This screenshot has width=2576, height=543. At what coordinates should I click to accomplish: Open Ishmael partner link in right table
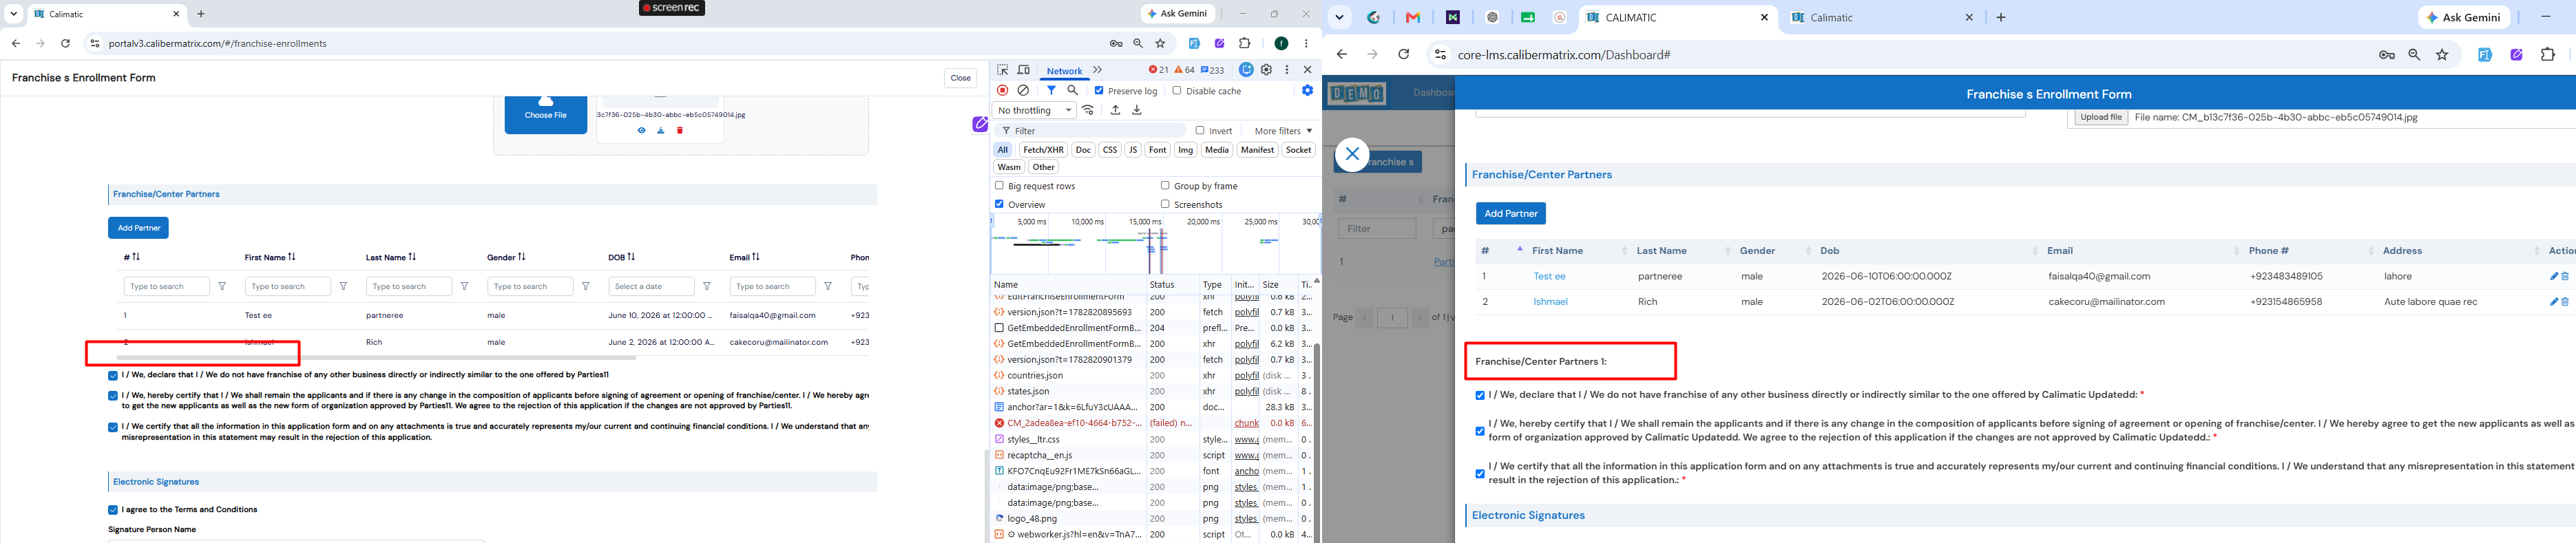point(1550,302)
